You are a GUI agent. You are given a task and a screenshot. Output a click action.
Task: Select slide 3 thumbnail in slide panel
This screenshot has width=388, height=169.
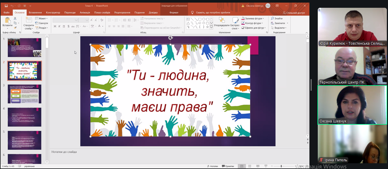pos(24,94)
